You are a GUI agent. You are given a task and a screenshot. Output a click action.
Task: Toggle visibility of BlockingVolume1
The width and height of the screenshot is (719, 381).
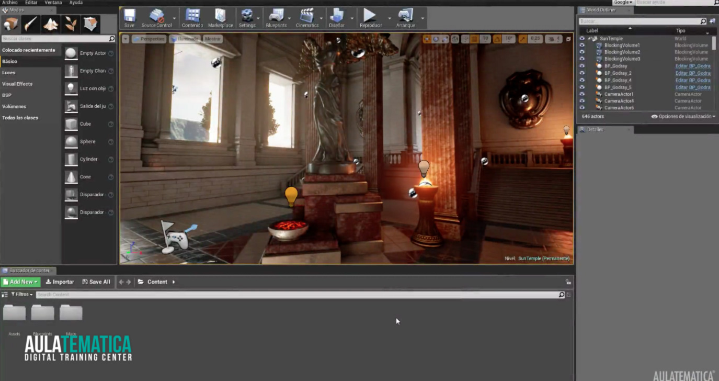[582, 46]
